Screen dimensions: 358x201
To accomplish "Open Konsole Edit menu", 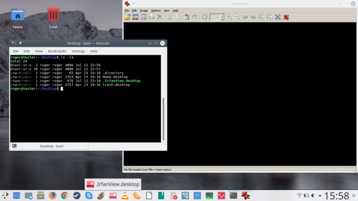I will point(26,51).
